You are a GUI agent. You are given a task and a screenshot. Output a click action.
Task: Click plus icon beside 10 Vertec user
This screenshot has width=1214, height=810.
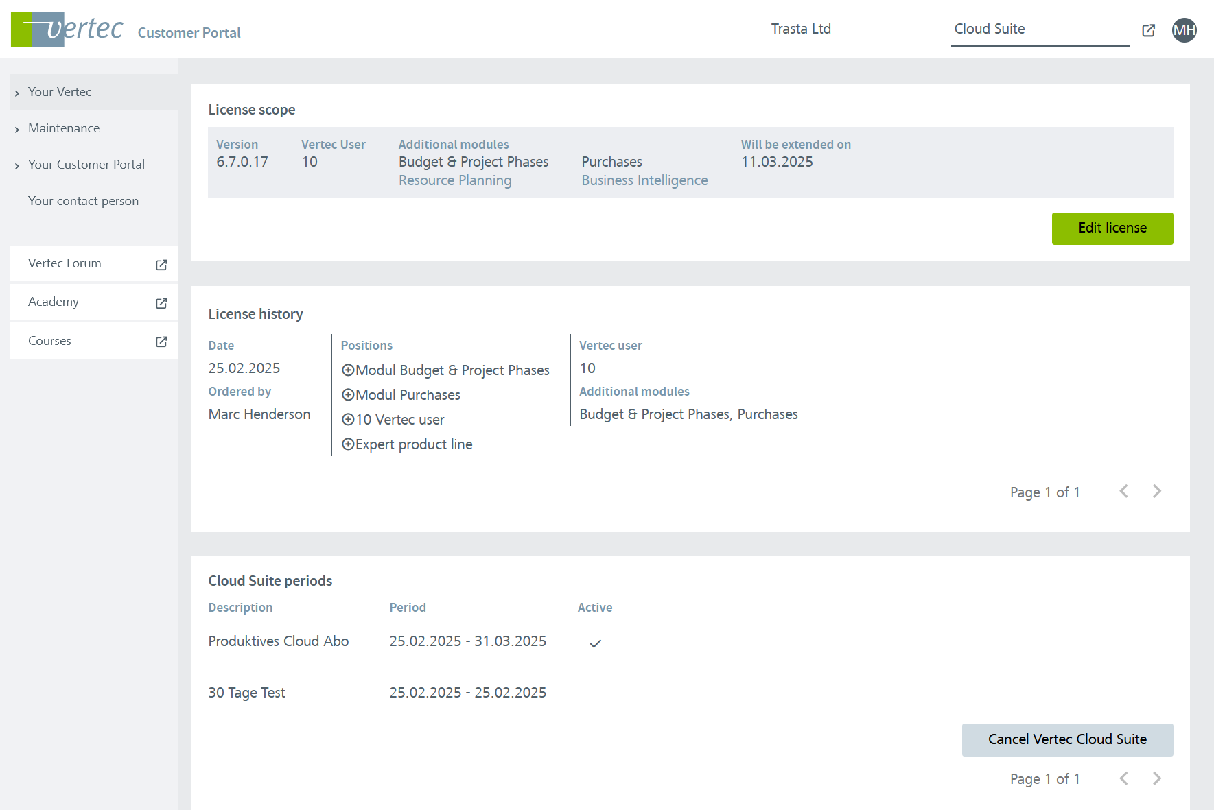coord(348,420)
